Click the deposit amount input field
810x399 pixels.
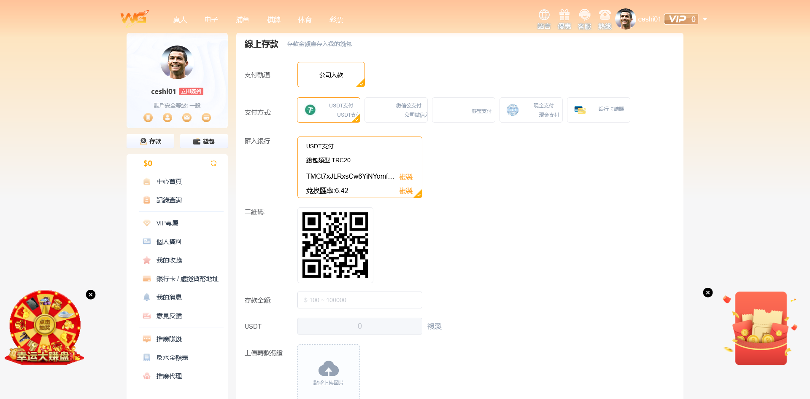[359, 300]
